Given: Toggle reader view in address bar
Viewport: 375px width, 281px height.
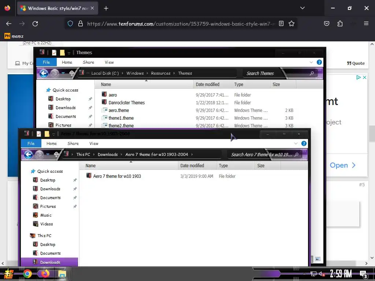Looking at the screenshot, I should click(x=281, y=24).
